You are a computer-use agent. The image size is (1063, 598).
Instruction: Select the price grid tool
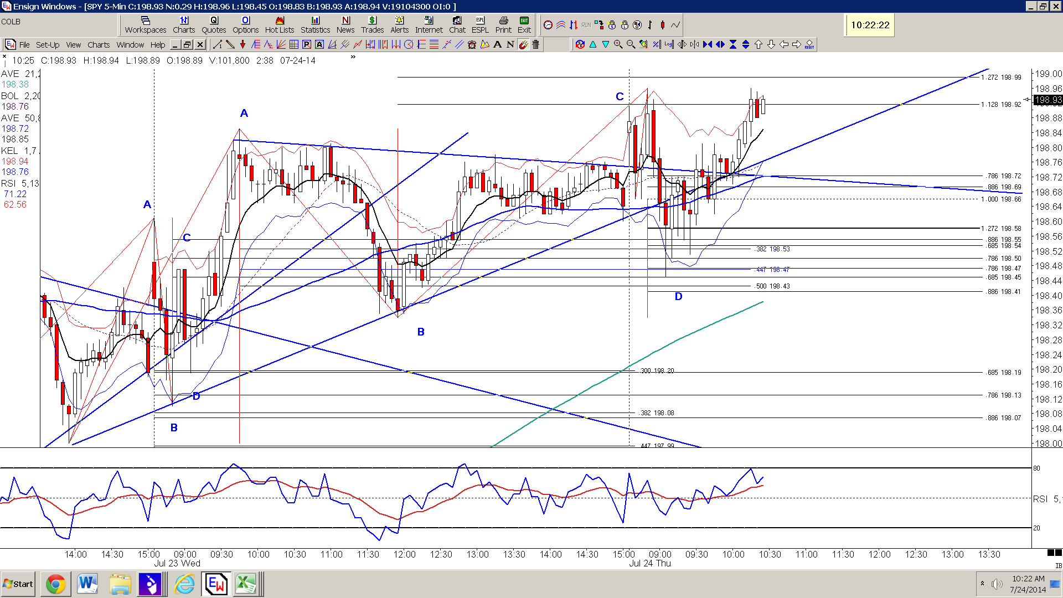[x=294, y=44]
